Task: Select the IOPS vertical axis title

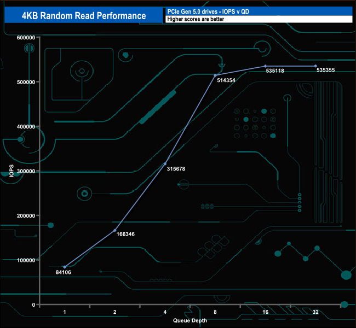Action: 11,171
